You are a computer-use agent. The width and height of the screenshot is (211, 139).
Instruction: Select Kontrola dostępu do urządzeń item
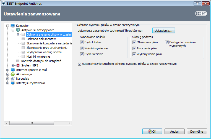[41, 61]
